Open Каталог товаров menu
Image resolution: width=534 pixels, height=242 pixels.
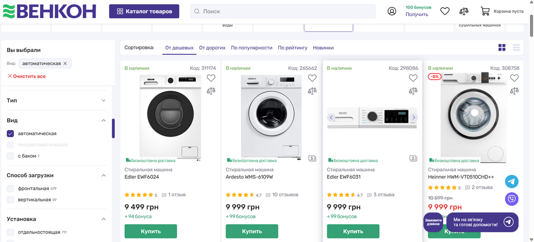point(144,11)
